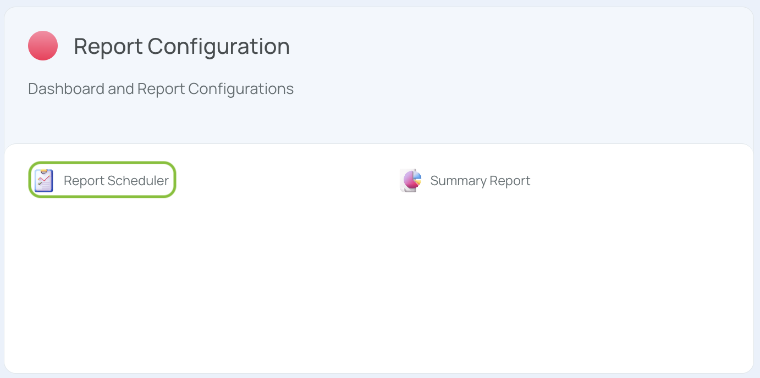The image size is (760, 378).
Task: Select the green-highlighted Report Scheduler item
Action: tap(102, 180)
